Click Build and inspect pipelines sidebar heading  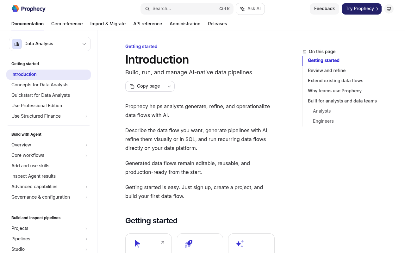pos(36,218)
